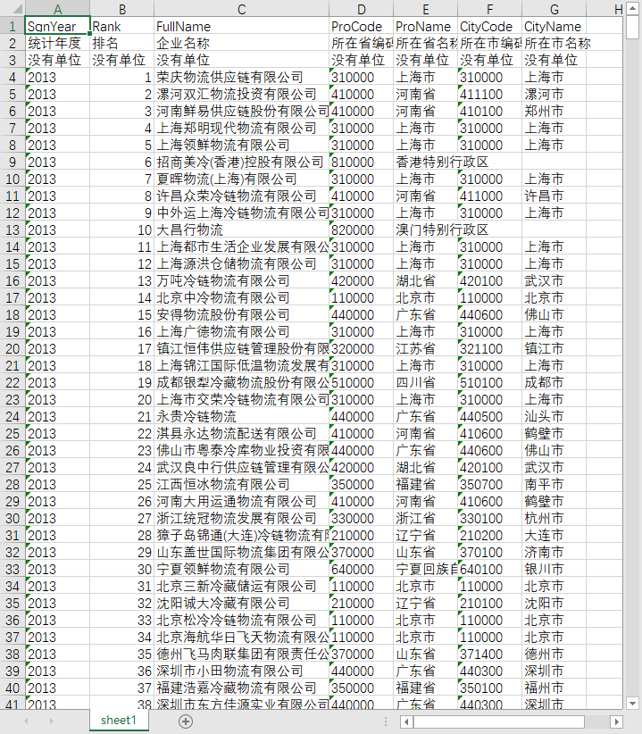
Task: Select column A header
Action: 57,9
